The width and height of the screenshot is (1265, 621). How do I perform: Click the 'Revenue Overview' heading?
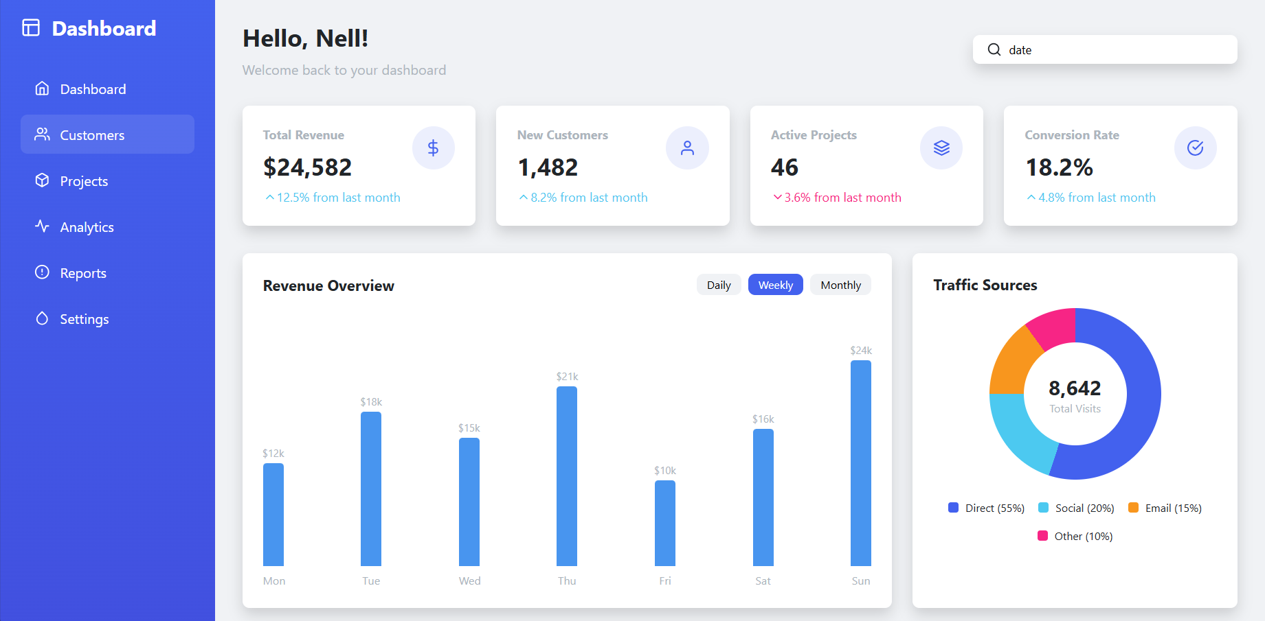328,285
